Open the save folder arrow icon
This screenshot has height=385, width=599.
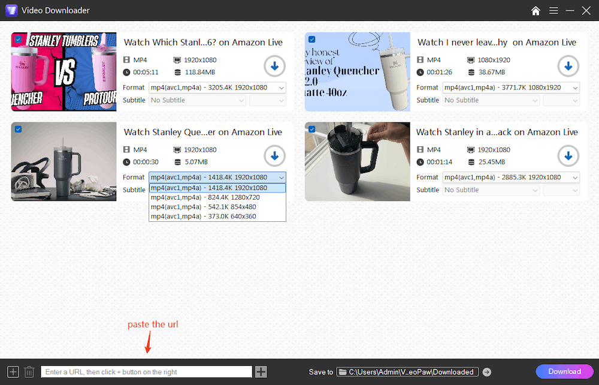(x=486, y=372)
